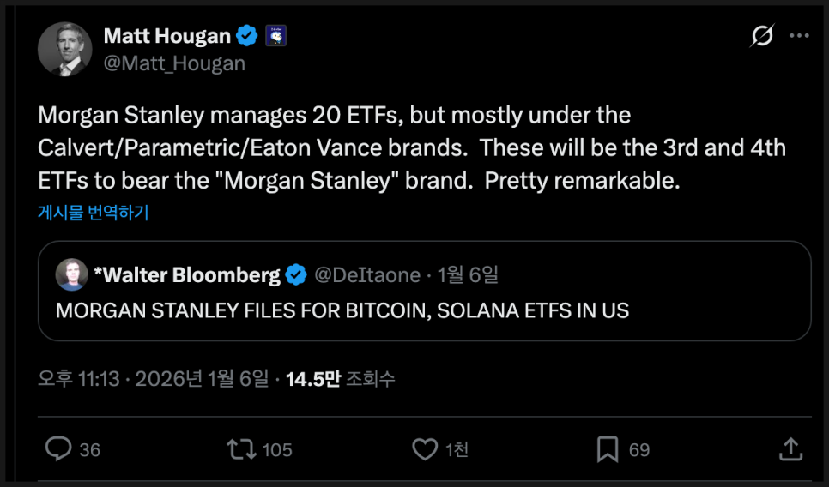Image resolution: width=829 pixels, height=487 pixels.
Task: Open the three-dot more options menu
Action: [799, 36]
